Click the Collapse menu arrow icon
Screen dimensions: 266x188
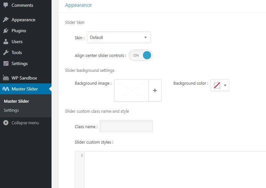[6, 123]
